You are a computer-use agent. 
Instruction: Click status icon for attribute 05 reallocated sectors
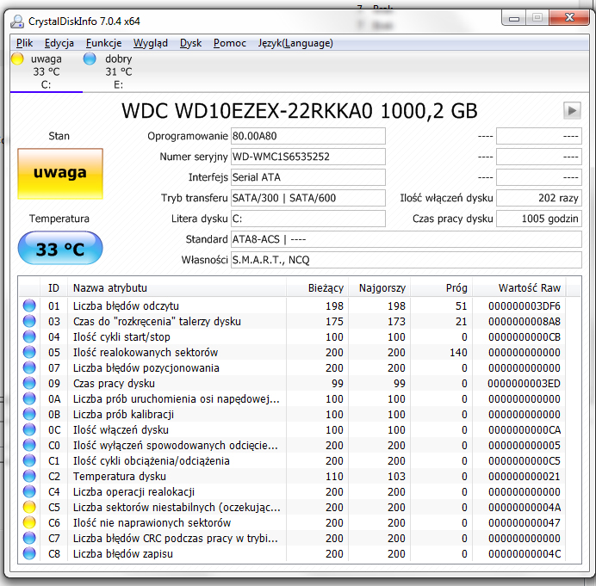click(x=29, y=353)
